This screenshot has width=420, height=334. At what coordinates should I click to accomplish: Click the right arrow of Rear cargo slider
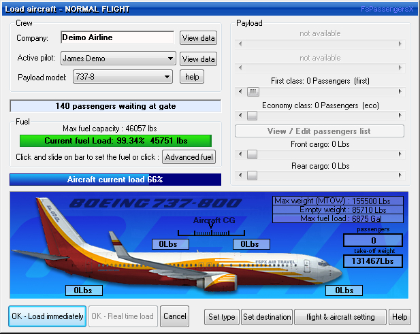(x=400, y=176)
